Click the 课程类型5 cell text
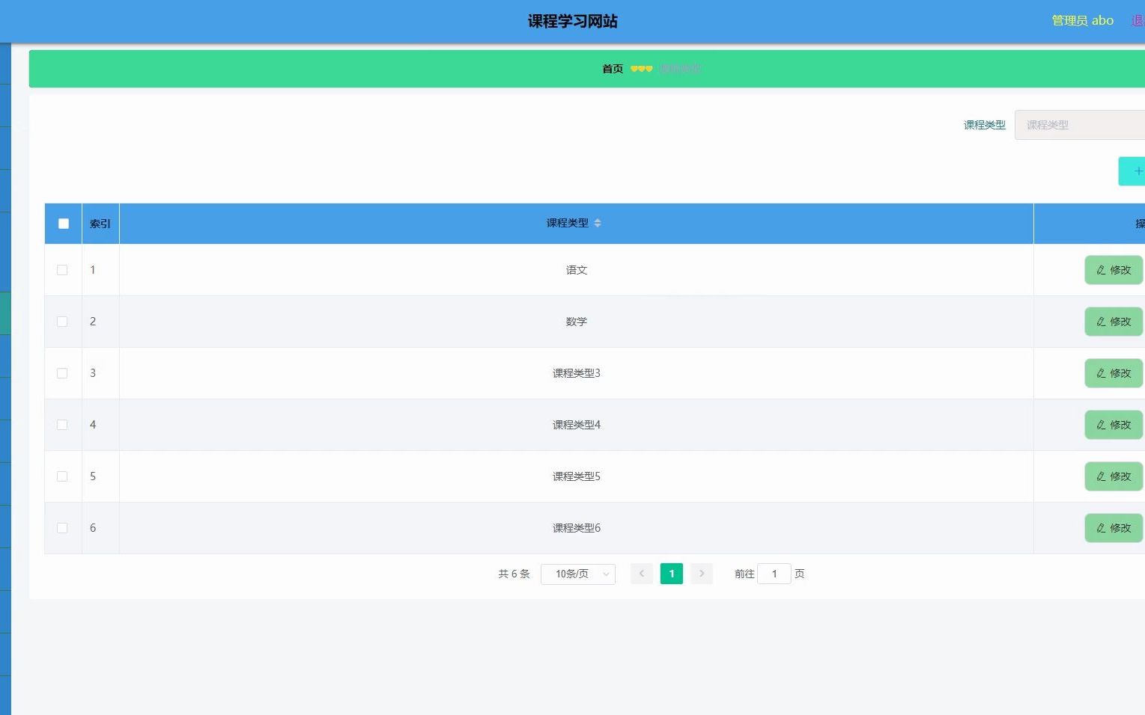 577,476
